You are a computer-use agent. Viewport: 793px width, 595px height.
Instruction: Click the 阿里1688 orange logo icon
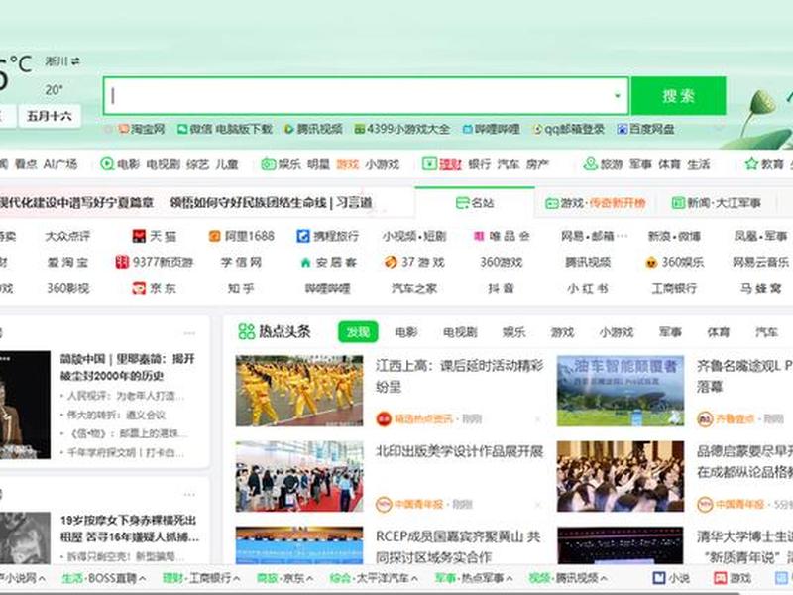click(x=214, y=236)
